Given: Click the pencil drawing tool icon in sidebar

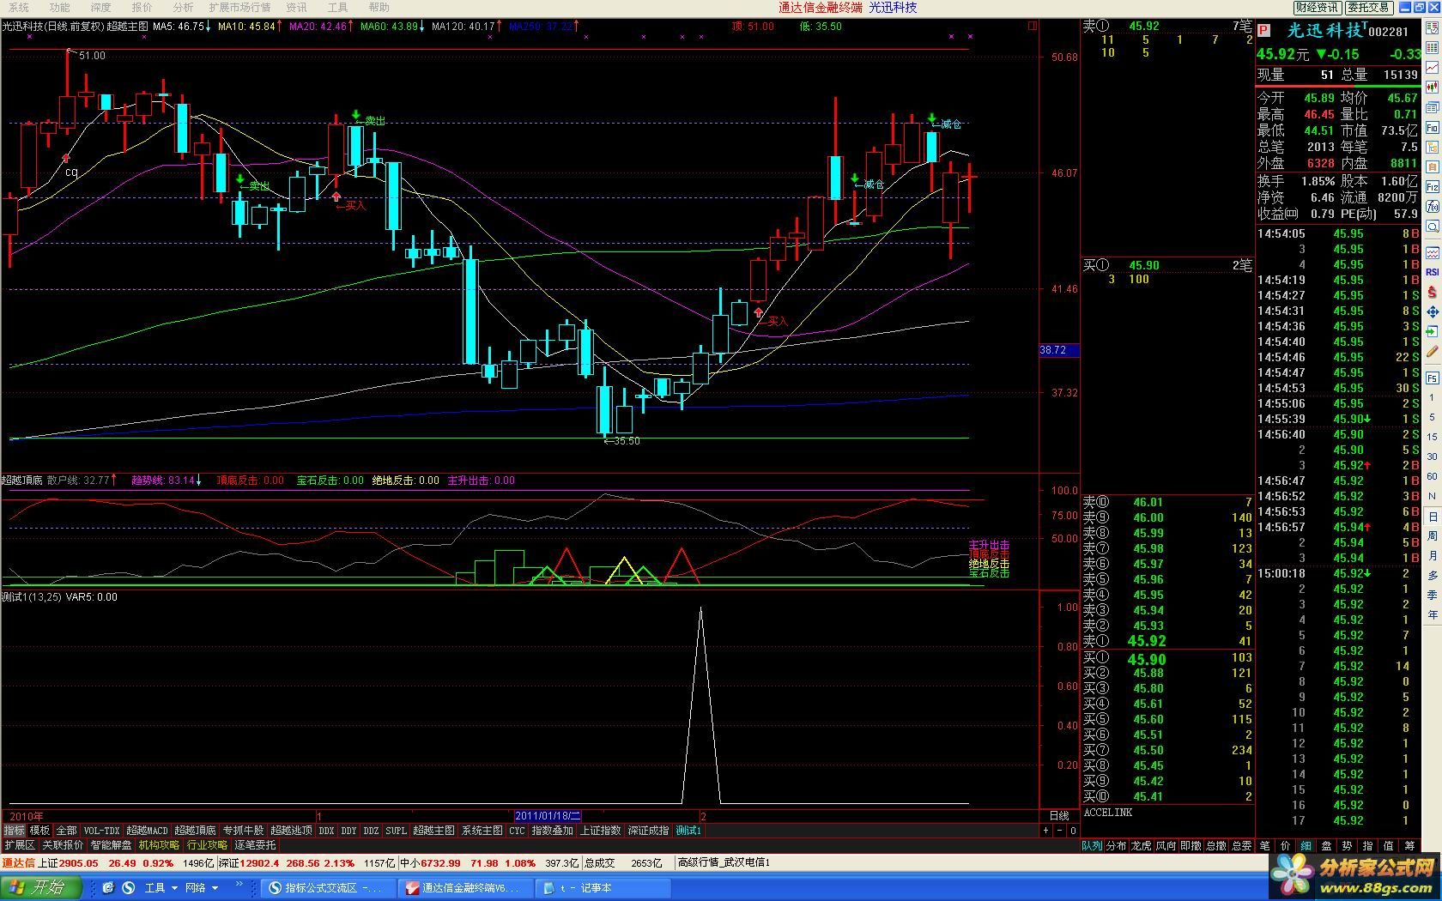Looking at the screenshot, I should coord(1433,353).
